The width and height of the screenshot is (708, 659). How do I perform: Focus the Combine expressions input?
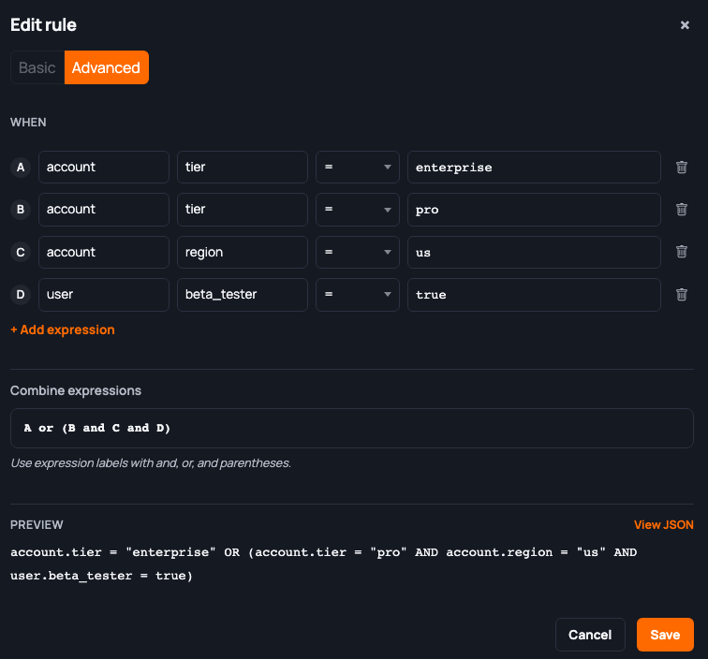[x=352, y=428]
